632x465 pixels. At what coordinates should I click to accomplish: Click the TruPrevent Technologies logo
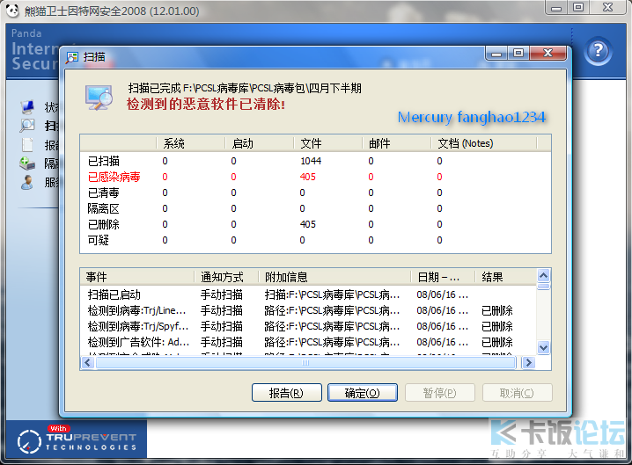[x=77, y=440]
